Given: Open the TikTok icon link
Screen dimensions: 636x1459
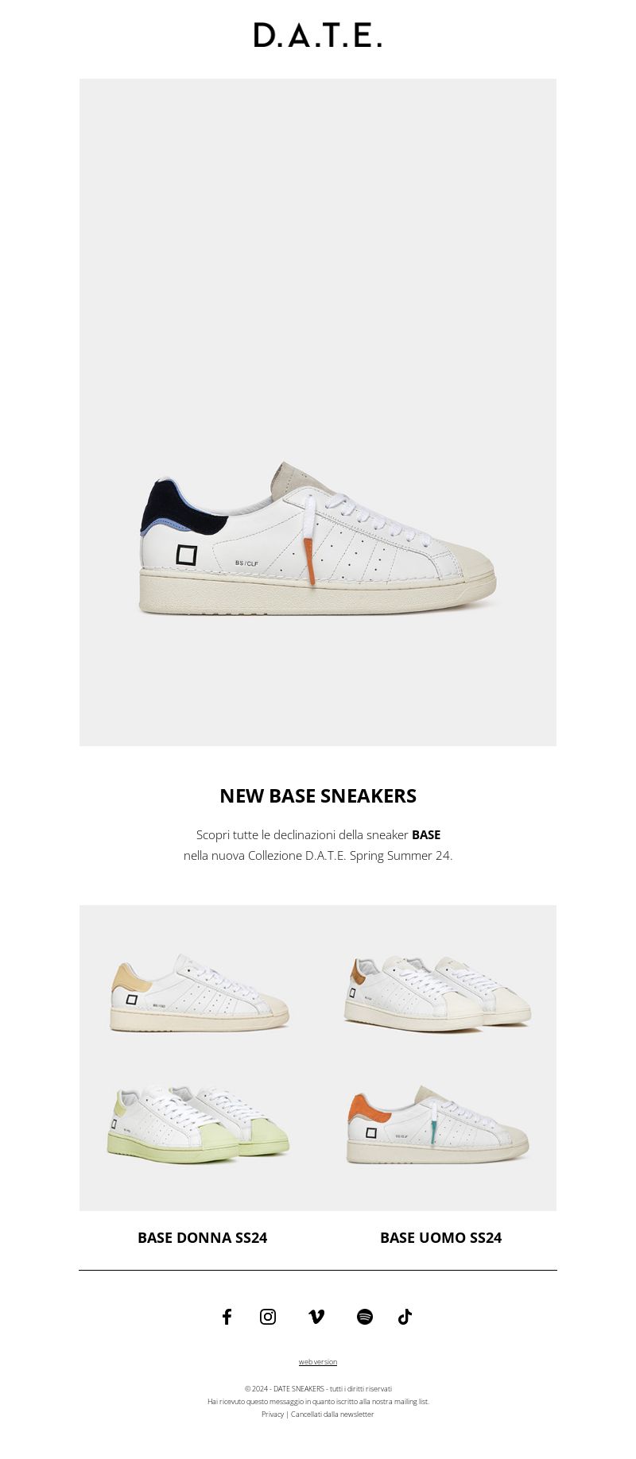Looking at the screenshot, I should click(405, 1317).
